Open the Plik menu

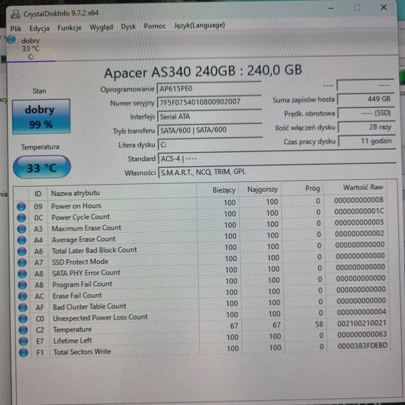(16, 29)
